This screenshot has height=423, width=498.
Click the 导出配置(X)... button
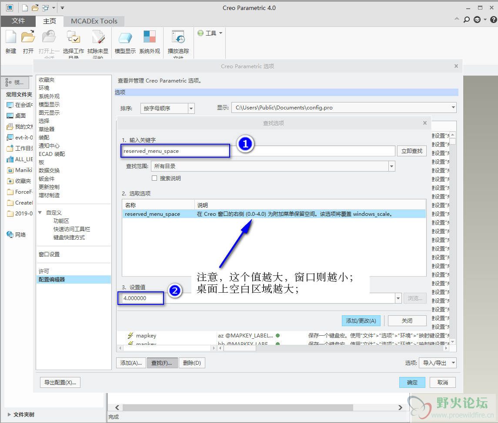(60, 383)
